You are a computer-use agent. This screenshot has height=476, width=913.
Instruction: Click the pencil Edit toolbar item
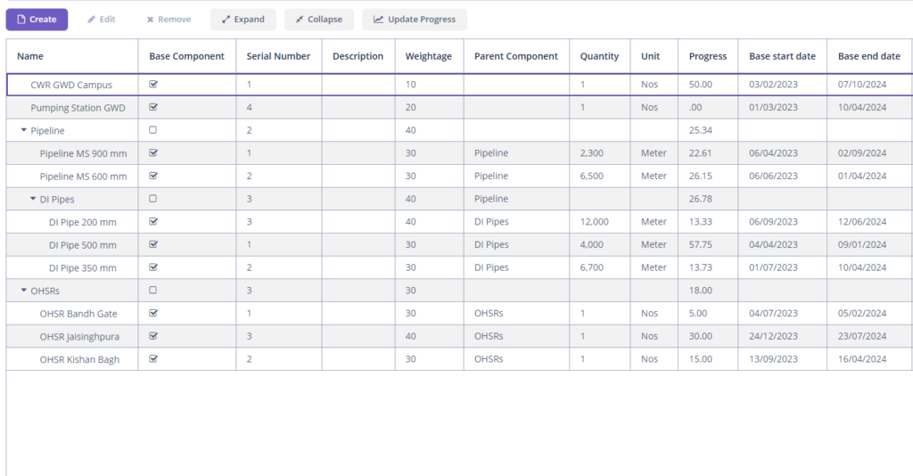[x=101, y=20]
